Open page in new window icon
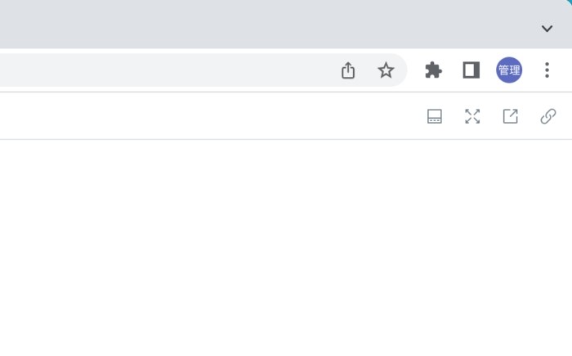Viewport: 572px width, 356px height. click(511, 116)
